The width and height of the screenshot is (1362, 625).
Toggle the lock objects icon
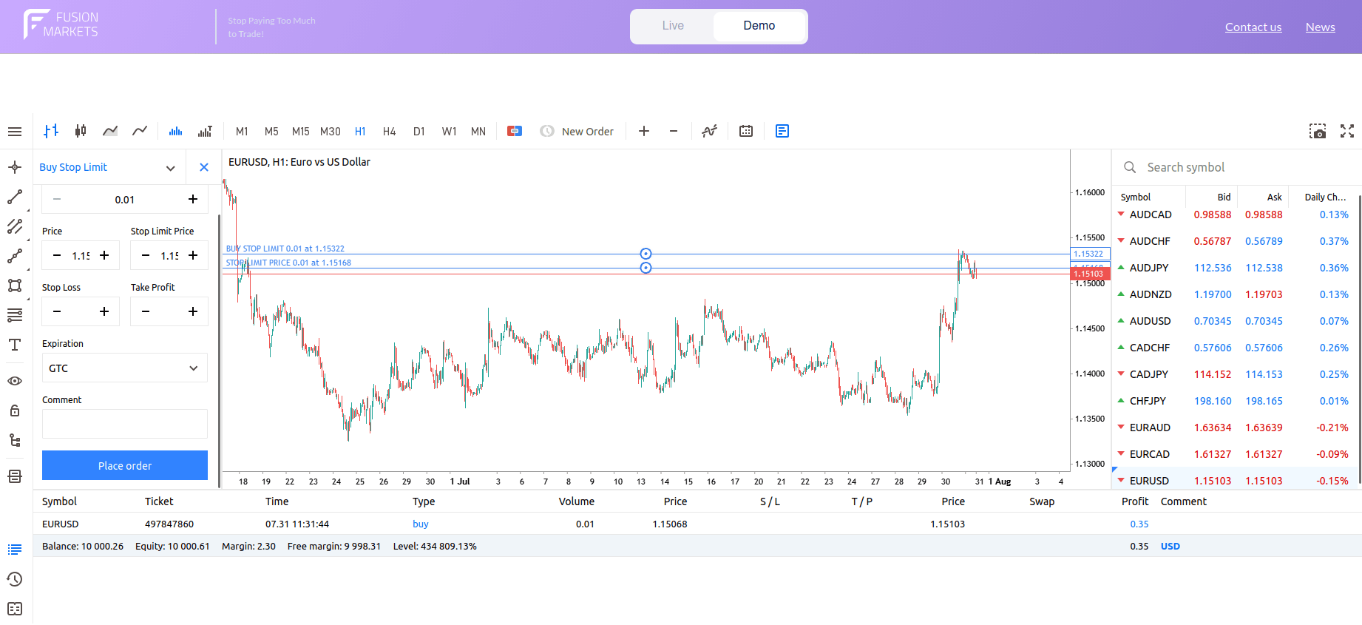(x=15, y=411)
